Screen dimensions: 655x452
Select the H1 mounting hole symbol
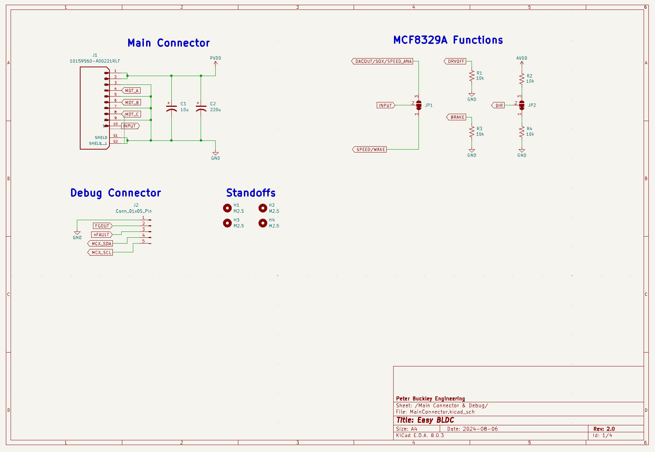[227, 208]
